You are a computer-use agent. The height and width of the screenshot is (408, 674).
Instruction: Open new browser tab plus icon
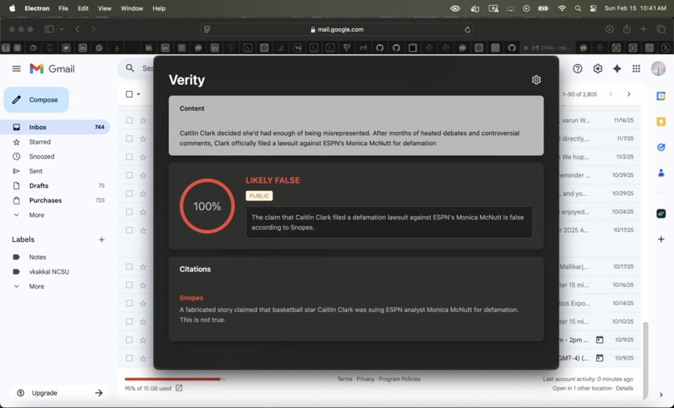pyautogui.click(x=644, y=29)
